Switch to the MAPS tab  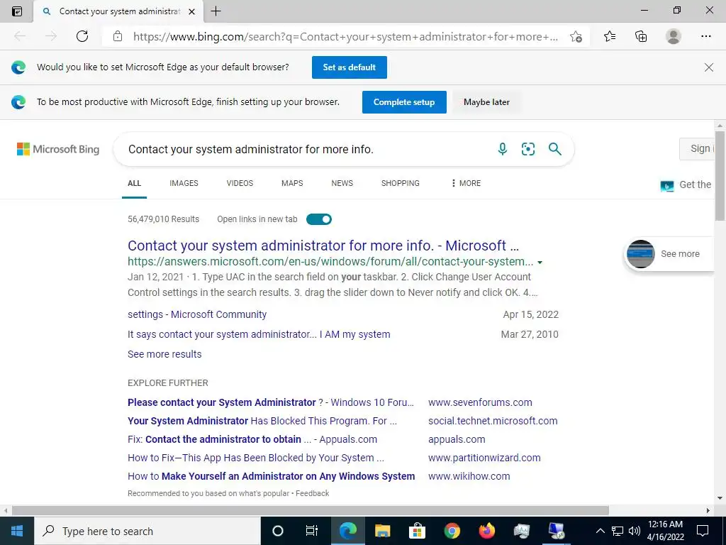click(292, 183)
